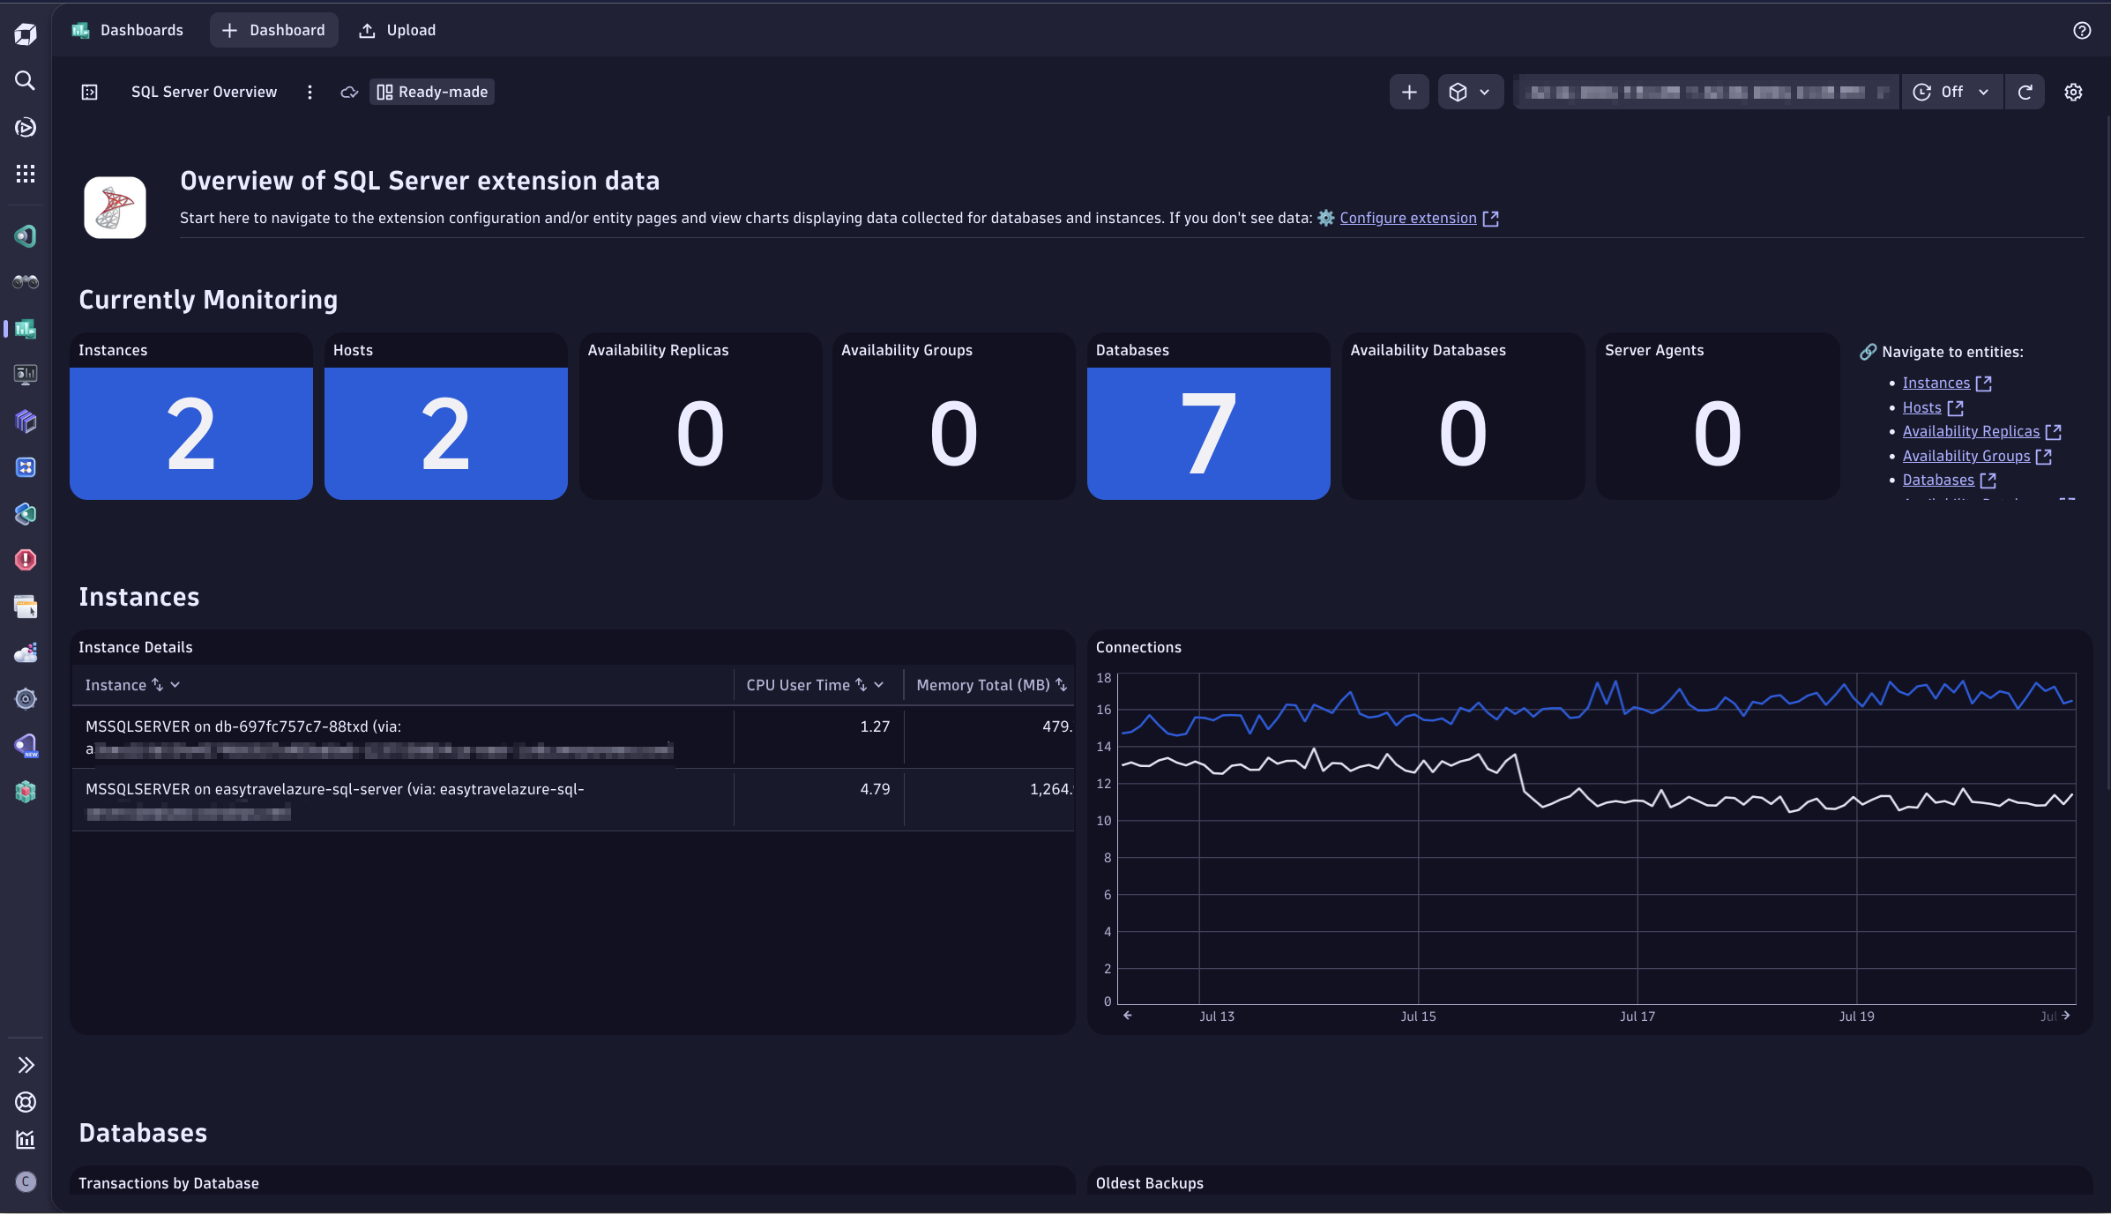The height and width of the screenshot is (1214, 2111).
Task: Select the MSSQLSERVER on db-697fc757c7-88txd row
Action: [x=573, y=737]
